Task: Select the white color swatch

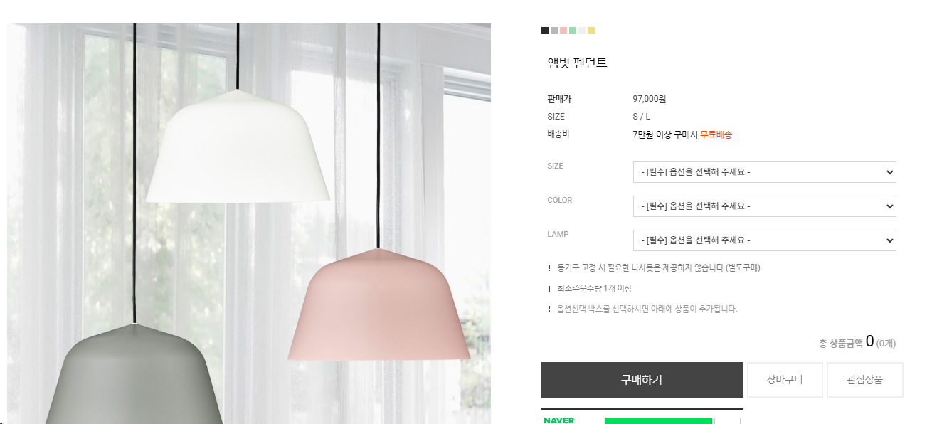Action: point(582,31)
